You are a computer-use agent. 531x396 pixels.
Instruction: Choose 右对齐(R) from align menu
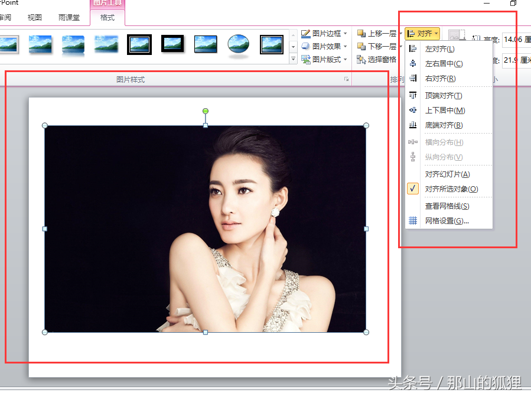449,78
